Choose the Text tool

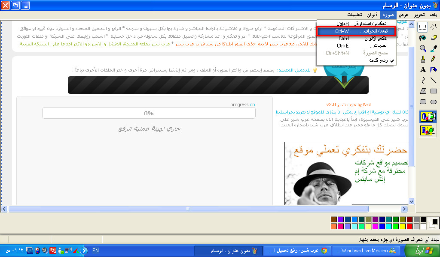[423, 69]
